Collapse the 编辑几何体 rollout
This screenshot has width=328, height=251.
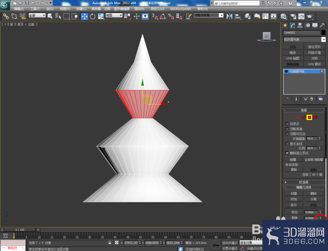[303, 187]
